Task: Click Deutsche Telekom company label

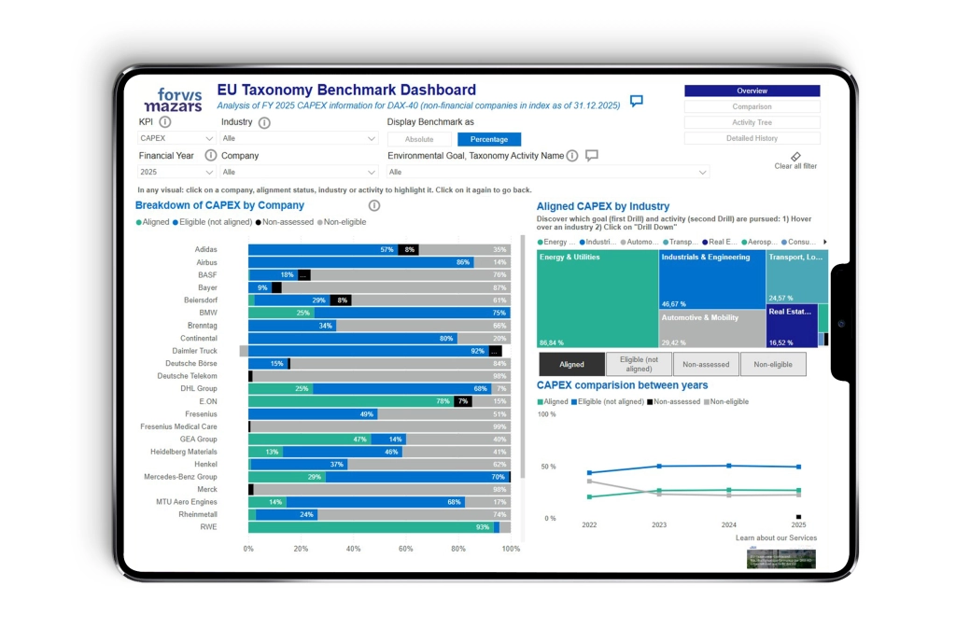Action: [x=187, y=376]
